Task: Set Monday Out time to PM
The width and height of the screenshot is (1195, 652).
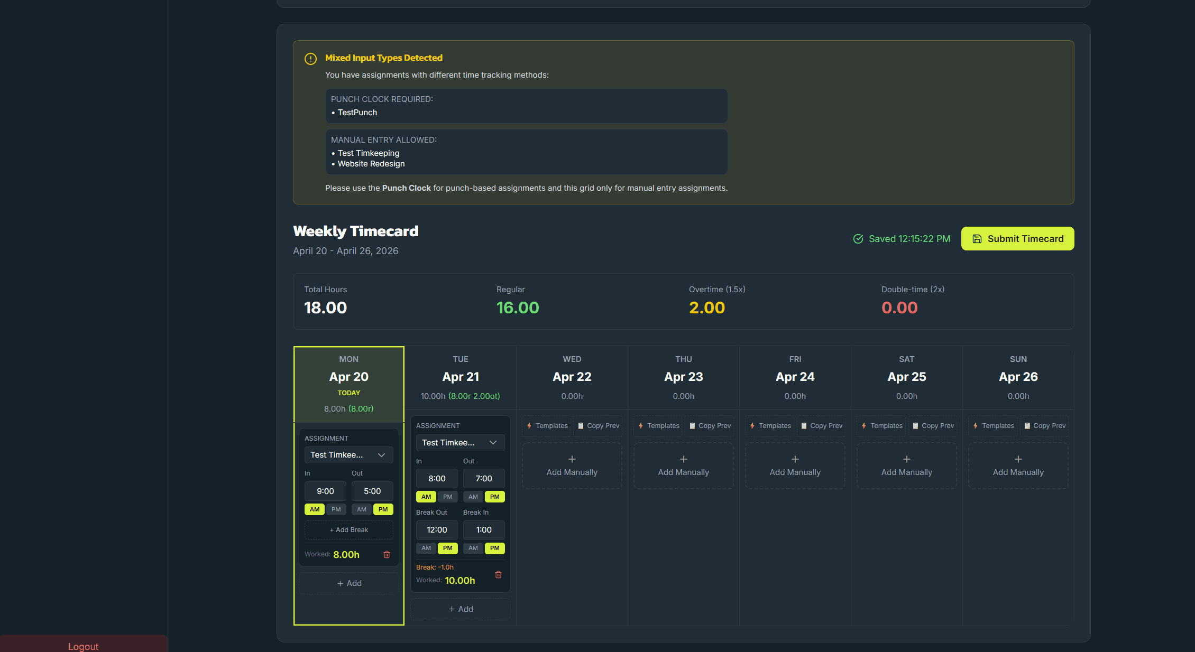Action: tap(383, 509)
